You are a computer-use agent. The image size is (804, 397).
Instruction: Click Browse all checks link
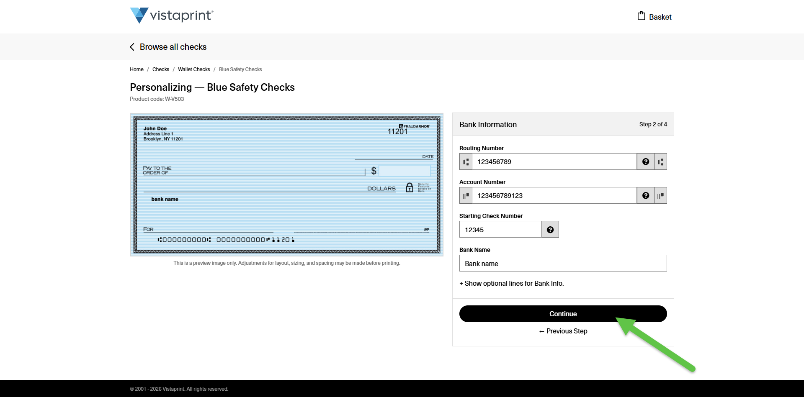click(173, 47)
